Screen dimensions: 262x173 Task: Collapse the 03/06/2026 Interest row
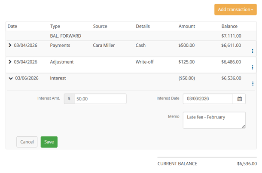(10, 79)
